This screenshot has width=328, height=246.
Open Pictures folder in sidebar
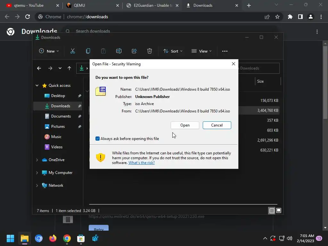[x=58, y=126]
